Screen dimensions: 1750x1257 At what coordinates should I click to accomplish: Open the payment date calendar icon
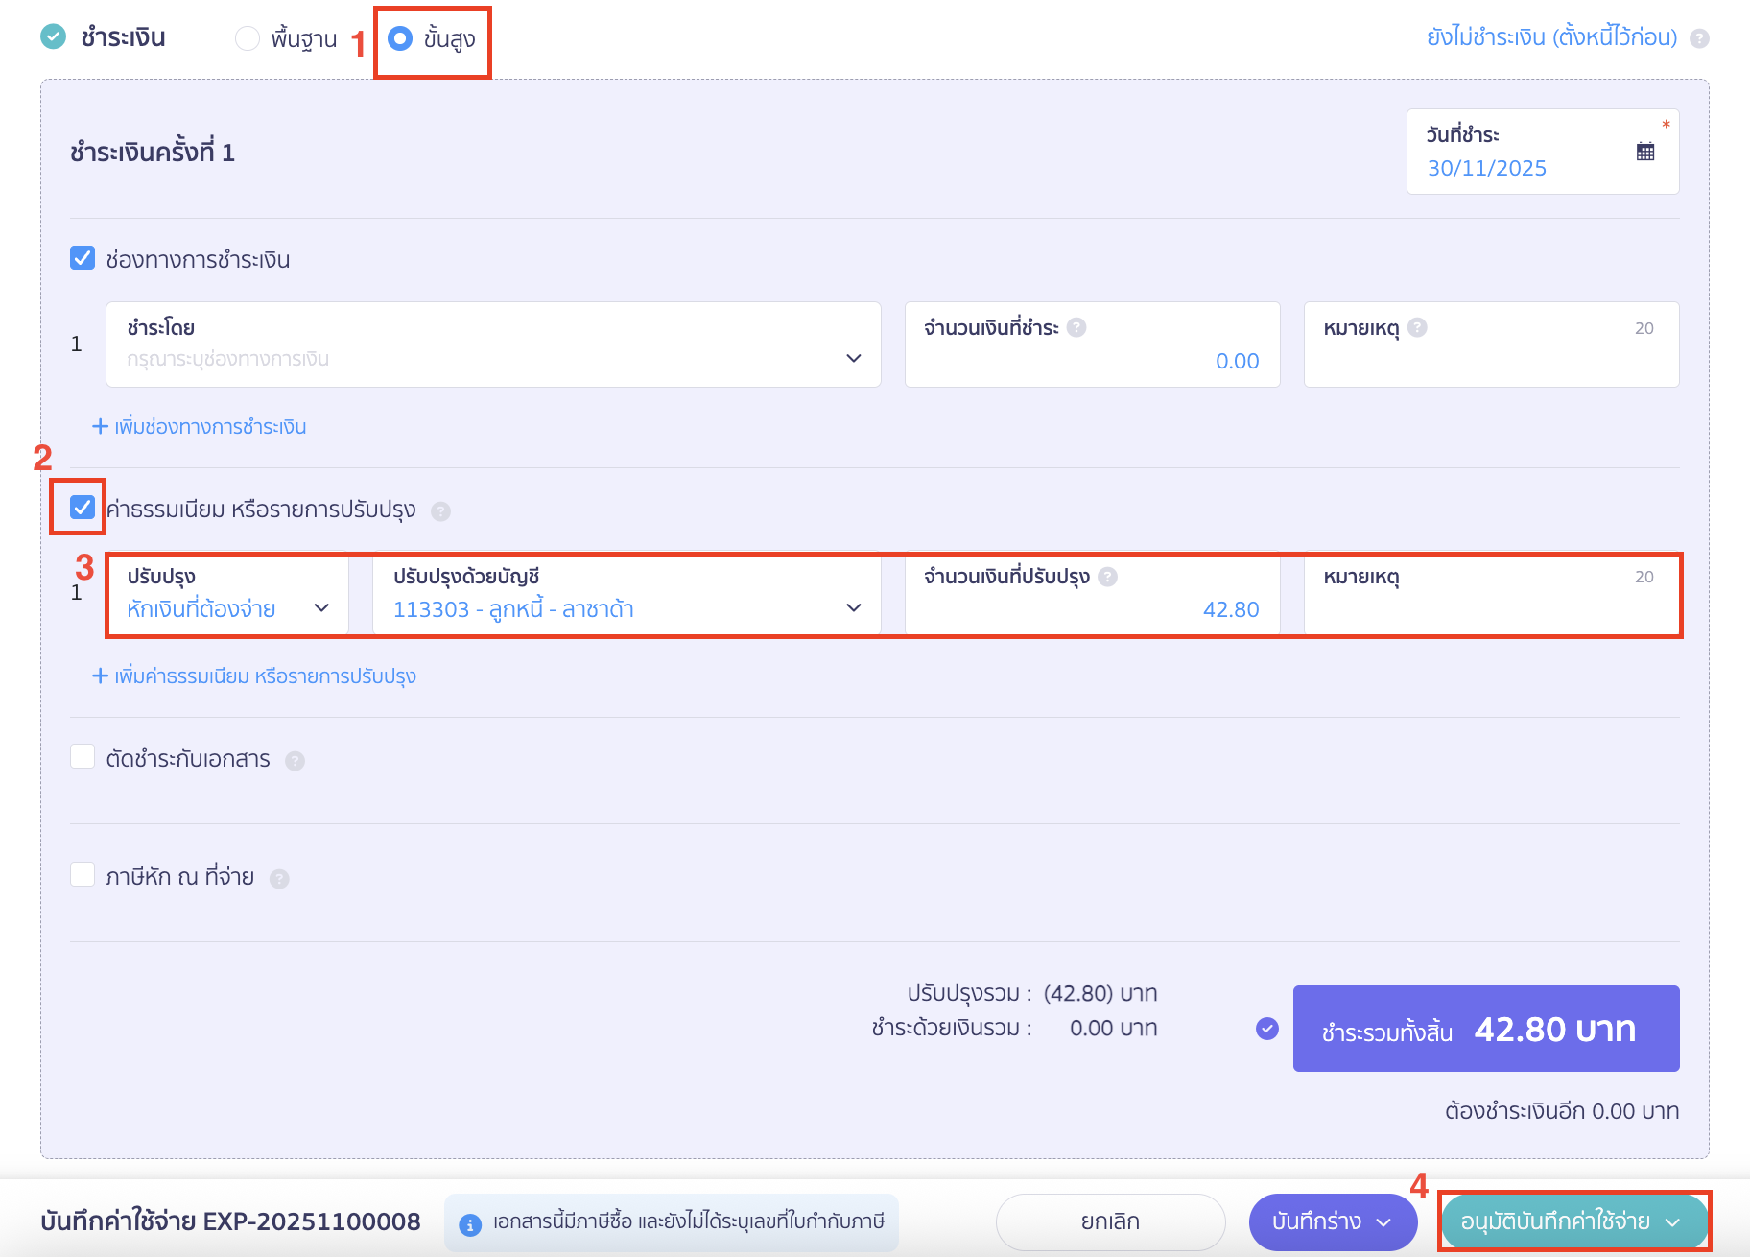[1644, 152]
